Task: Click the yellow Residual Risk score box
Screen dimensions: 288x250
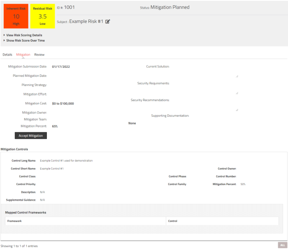Action: pyautogui.click(x=42, y=17)
